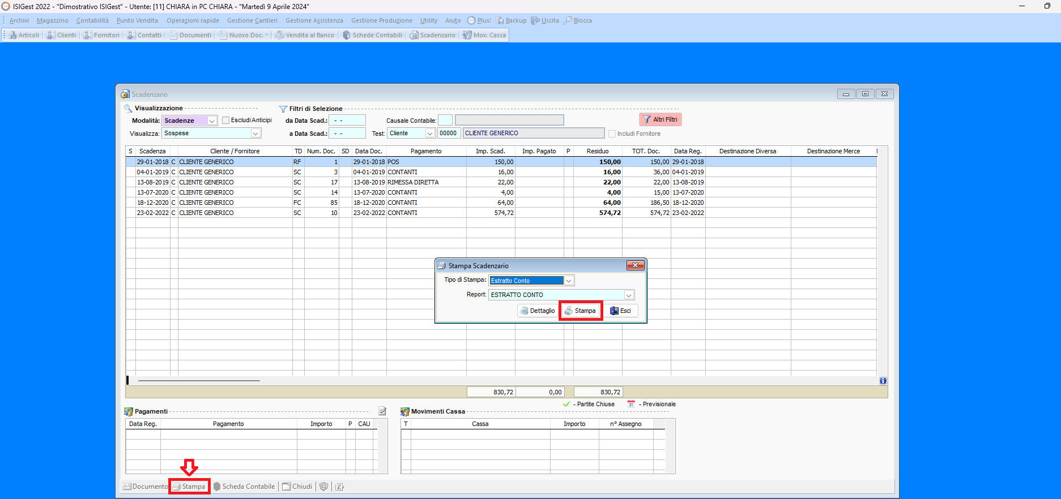
Task: Open Vendita al Banco from toolbar
Action: click(305, 35)
